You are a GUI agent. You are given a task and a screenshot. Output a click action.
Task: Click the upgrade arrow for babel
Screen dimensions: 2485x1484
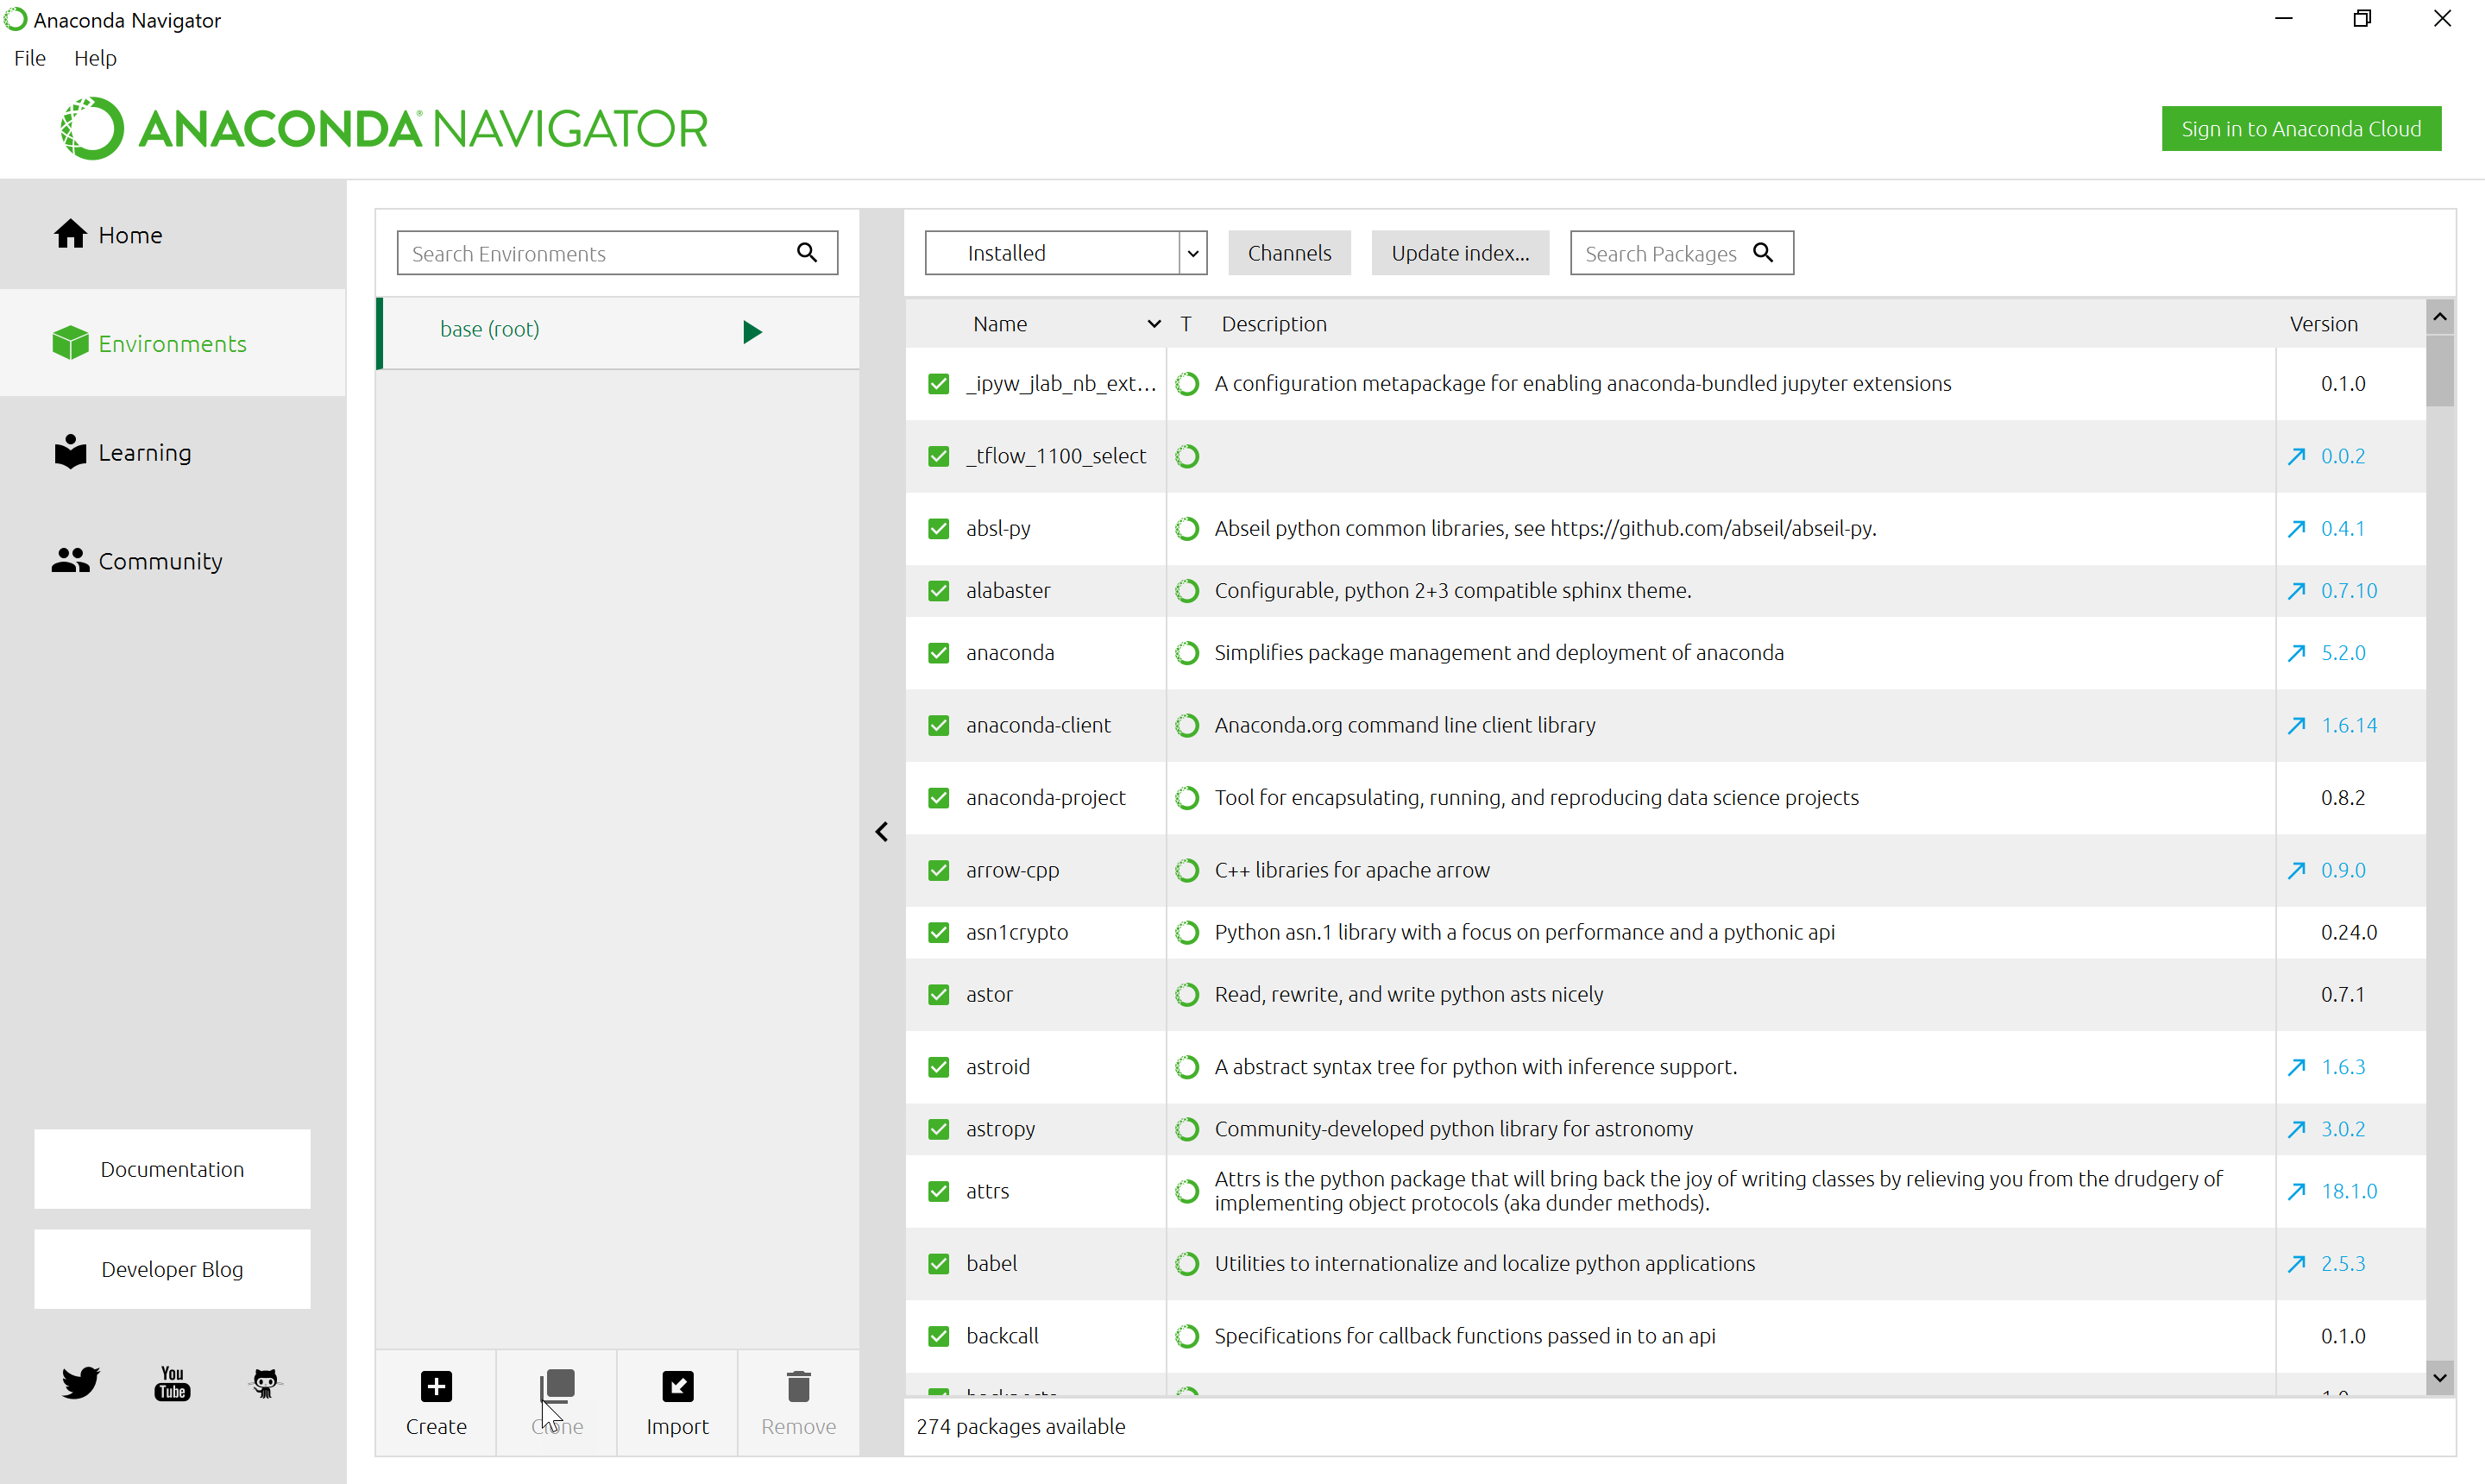[x=2296, y=1263]
